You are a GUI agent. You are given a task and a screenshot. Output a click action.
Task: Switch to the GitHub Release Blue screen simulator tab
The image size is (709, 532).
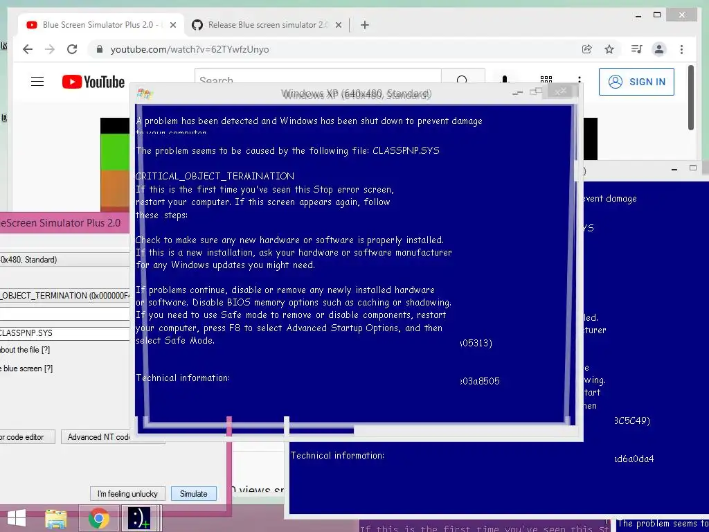tap(267, 26)
